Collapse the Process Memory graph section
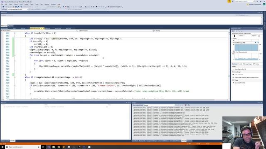This screenshot has height=149, width=266. click(x=232, y=43)
